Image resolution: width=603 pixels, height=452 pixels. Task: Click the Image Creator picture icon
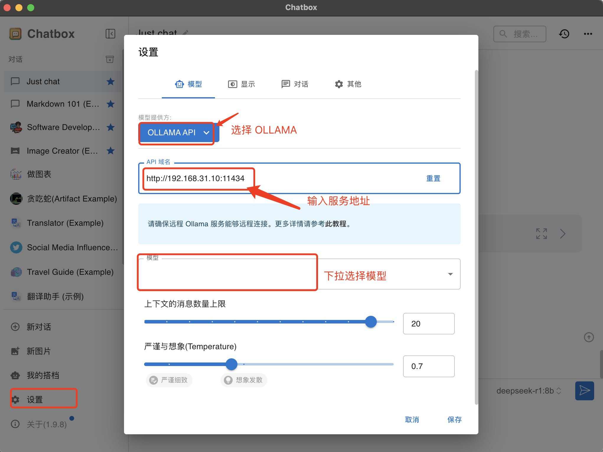point(15,151)
